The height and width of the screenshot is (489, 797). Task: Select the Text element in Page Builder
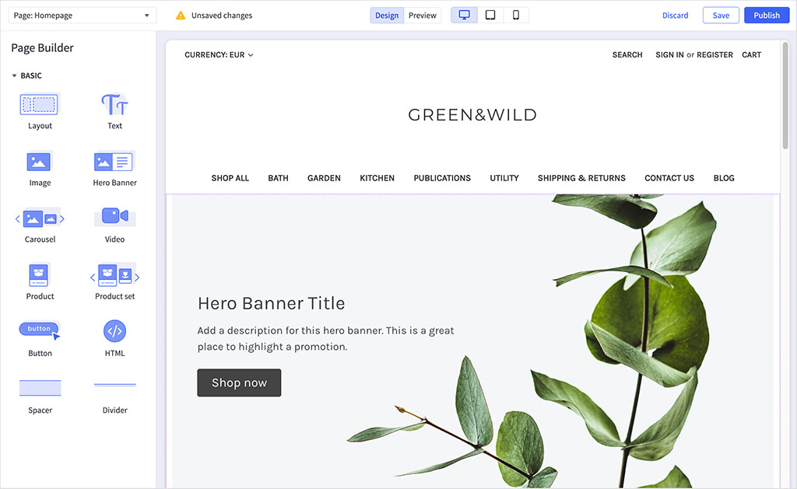(114, 105)
